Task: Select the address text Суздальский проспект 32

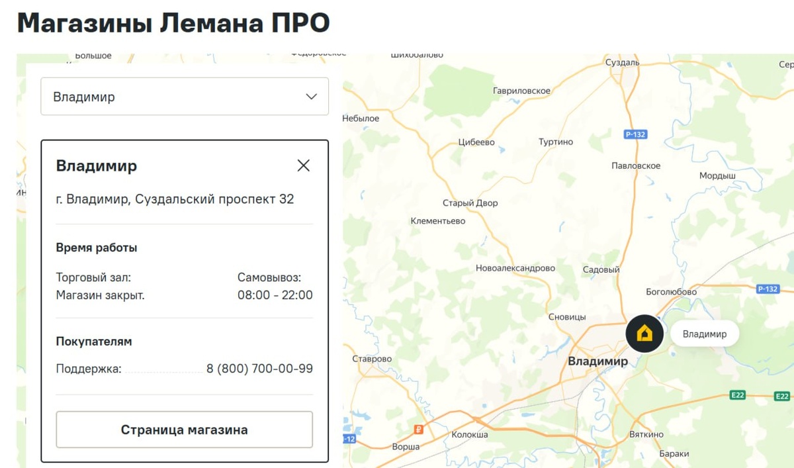Action: click(x=214, y=199)
